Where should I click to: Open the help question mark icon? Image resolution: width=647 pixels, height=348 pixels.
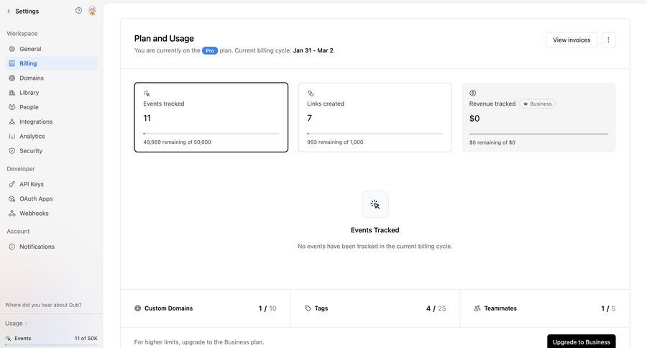pos(78,11)
